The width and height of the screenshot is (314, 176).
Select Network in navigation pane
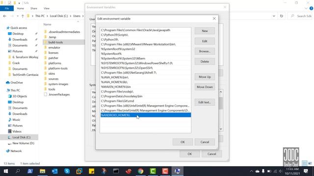(16, 151)
